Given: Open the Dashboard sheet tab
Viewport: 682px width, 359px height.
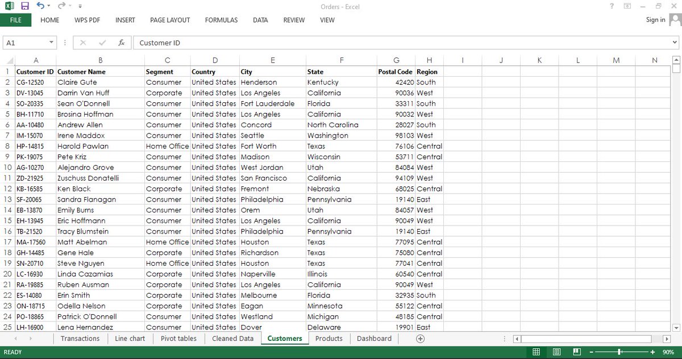Looking at the screenshot, I should [374, 339].
